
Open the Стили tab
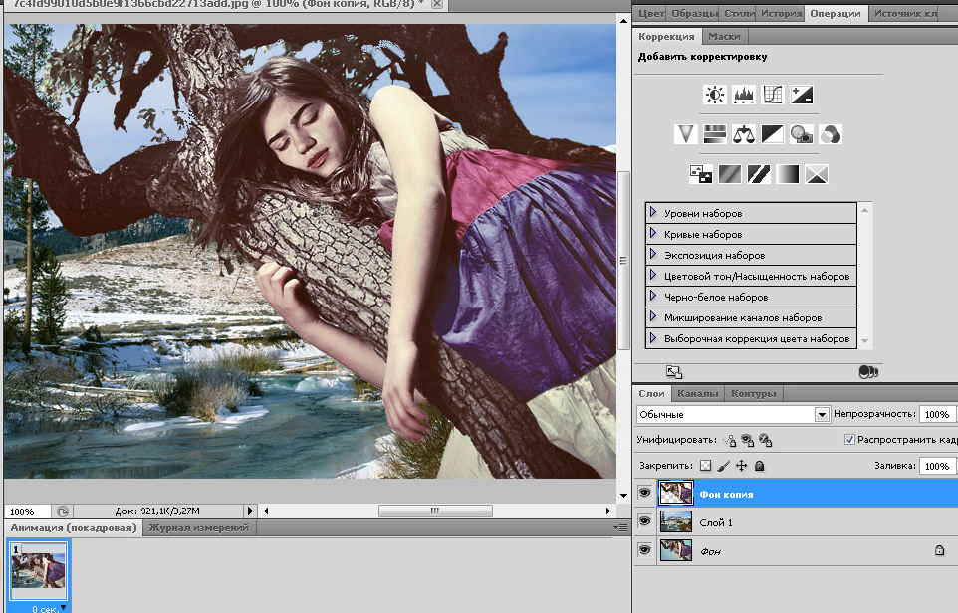tap(739, 13)
